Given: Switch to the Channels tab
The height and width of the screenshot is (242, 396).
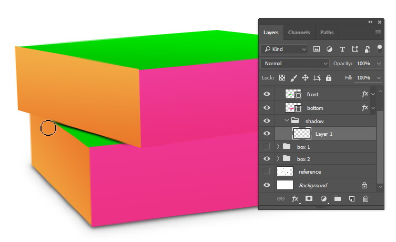Looking at the screenshot, I should 299,33.
